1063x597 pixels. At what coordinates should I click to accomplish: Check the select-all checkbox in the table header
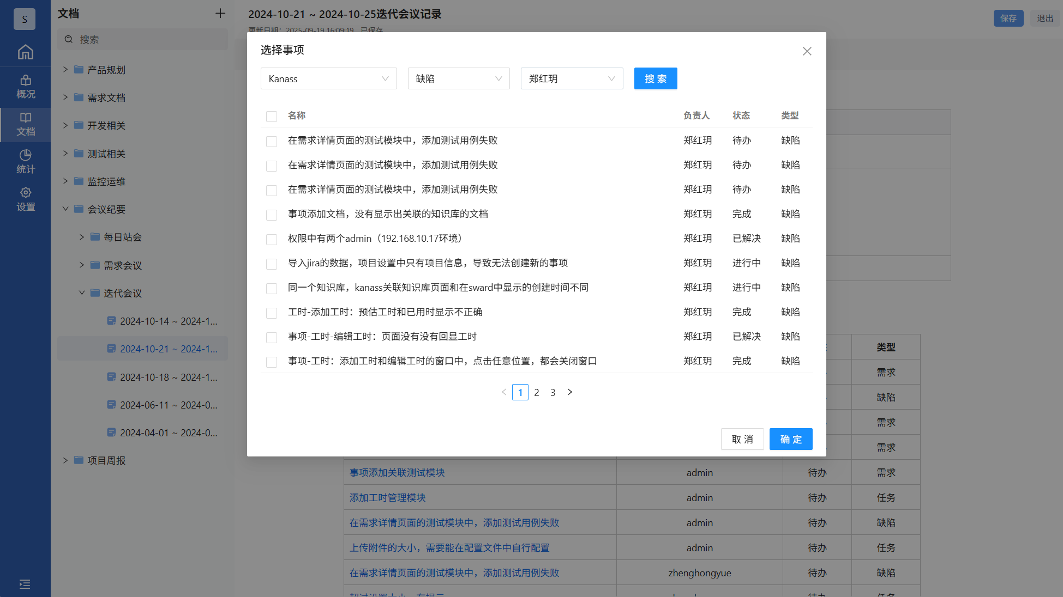tap(272, 116)
